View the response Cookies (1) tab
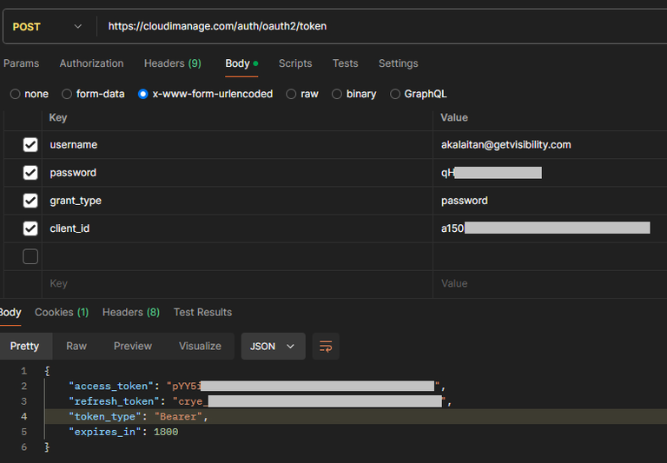This screenshot has width=667, height=463. (61, 312)
